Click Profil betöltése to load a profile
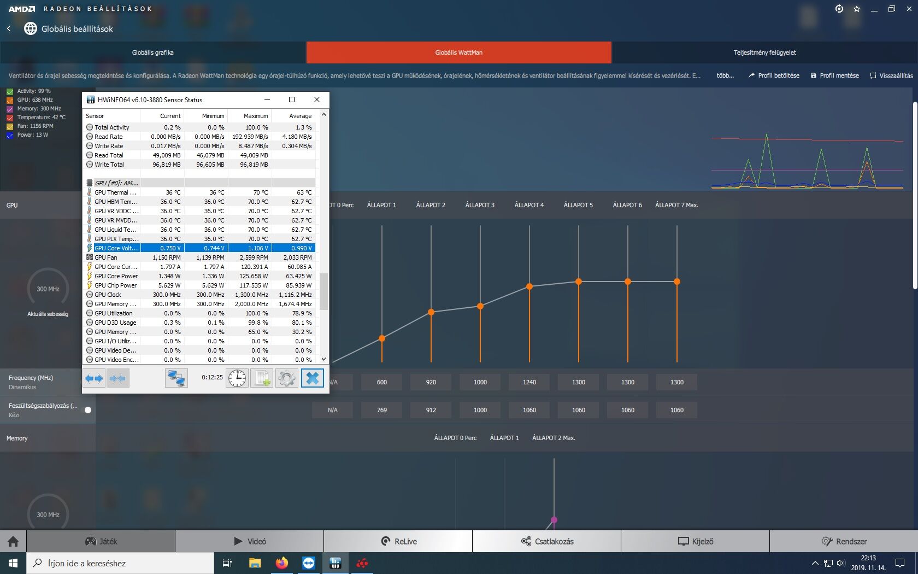Image resolution: width=918 pixels, height=574 pixels. click(774, 75)
